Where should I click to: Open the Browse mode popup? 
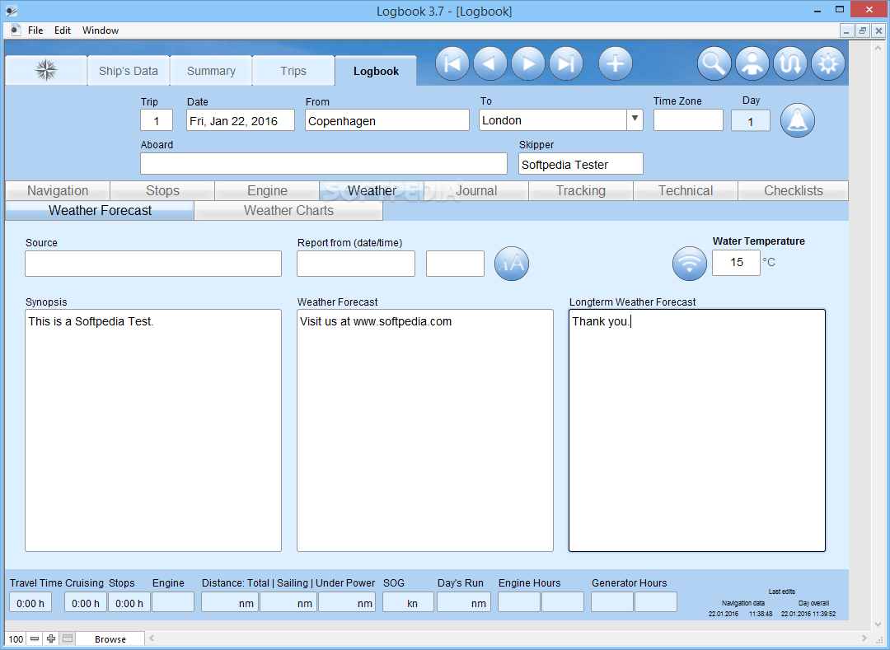(110, 638)
